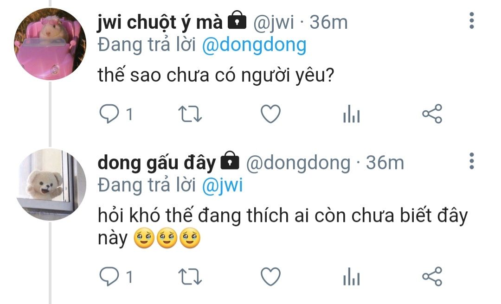This screenshot has height=304, width=501.
Task: Like dongdong's reply with the heart
Action: (270, 276)
